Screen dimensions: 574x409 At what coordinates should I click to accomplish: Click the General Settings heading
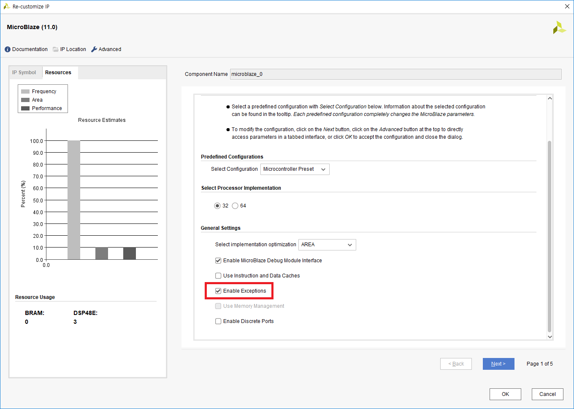click(221, 228)
